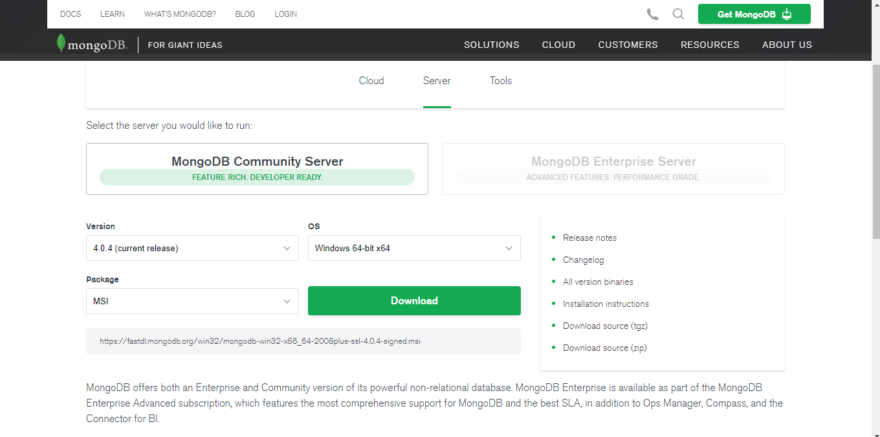Click Download source (tgz) link
The image size is (880, 437).
tap(605, 326)
